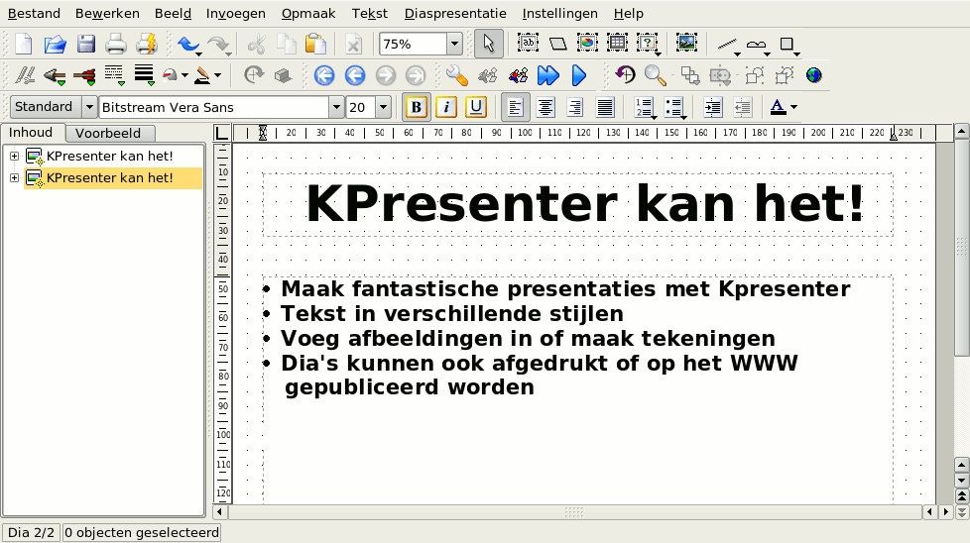The image size is (970, 543).
Task: Open the font color picker
Action: [783, 107]
